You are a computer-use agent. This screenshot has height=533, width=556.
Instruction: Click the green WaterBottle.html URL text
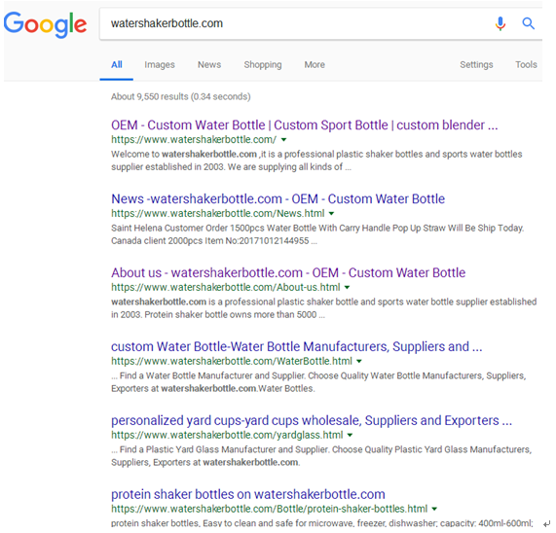[232, 361]
